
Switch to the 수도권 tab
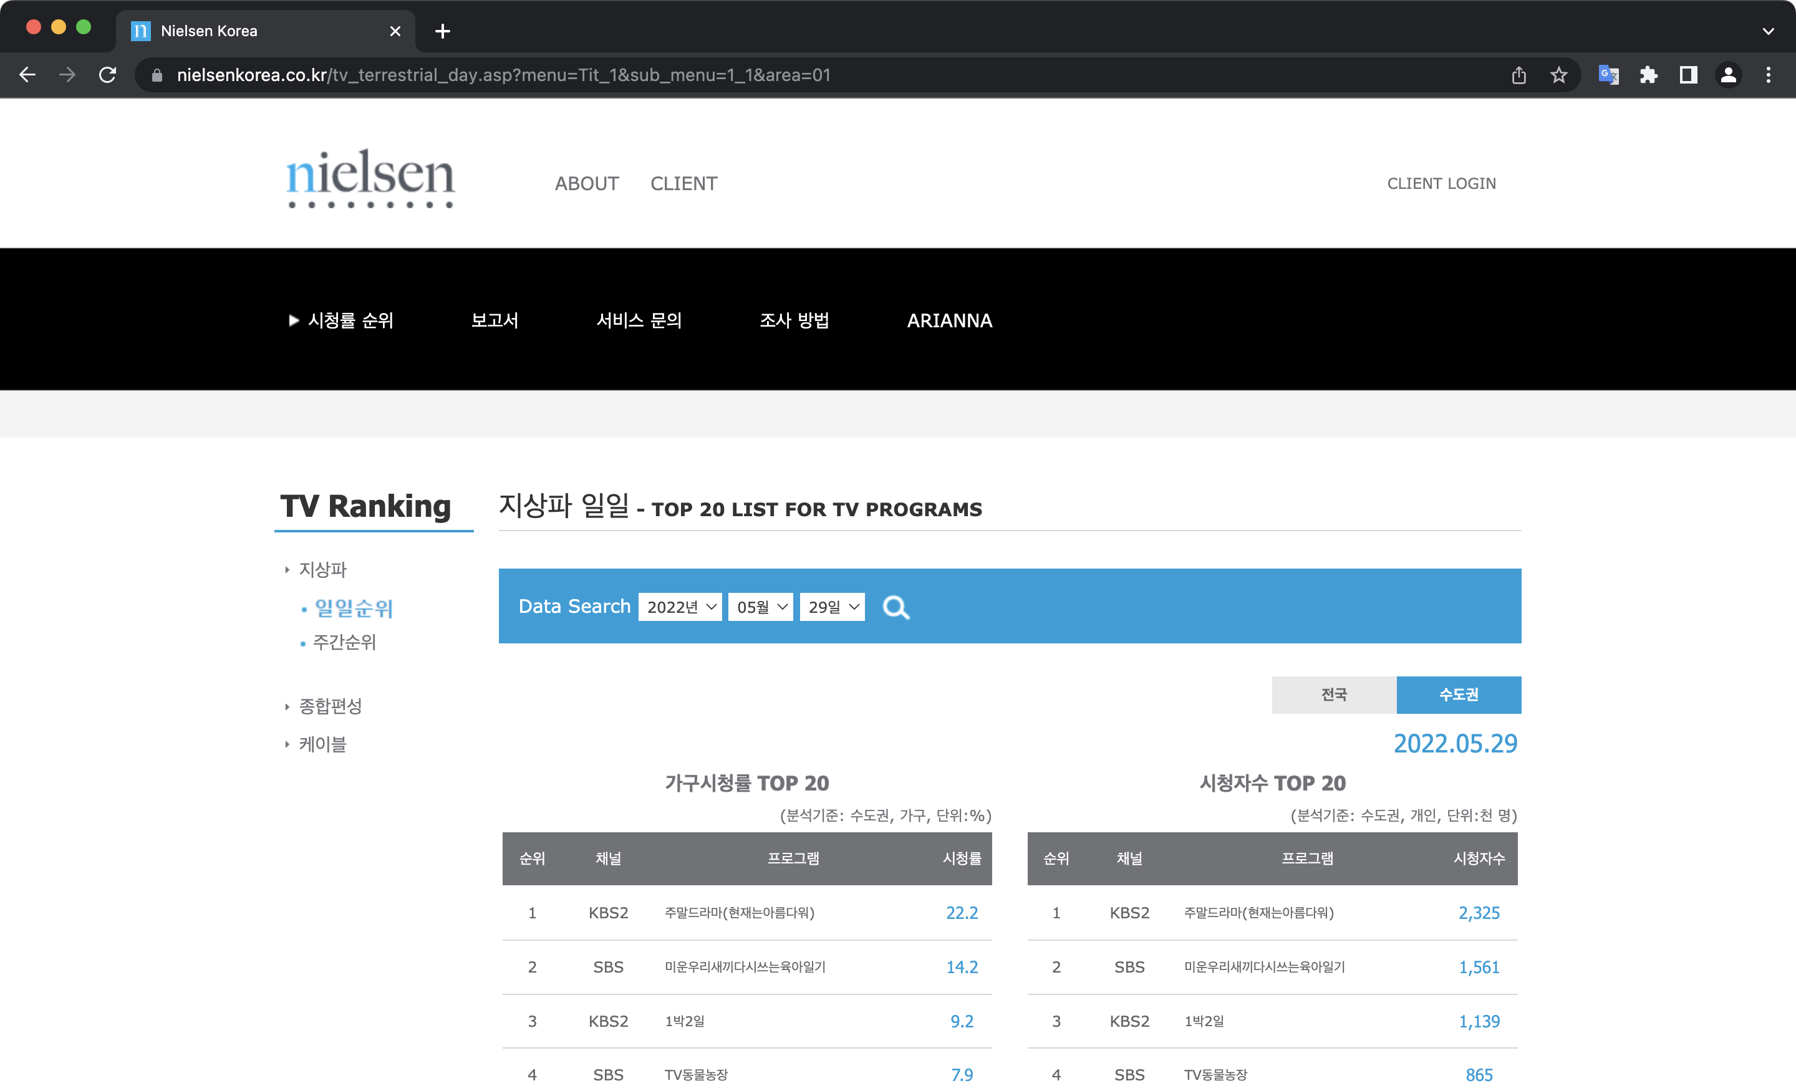tap(1459, 694)
